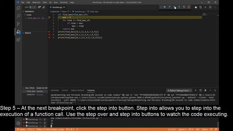Select the find_max call stack frame
Image resolution: width=233 pixels, height=131 pixels.
click(x=35, y=91)
